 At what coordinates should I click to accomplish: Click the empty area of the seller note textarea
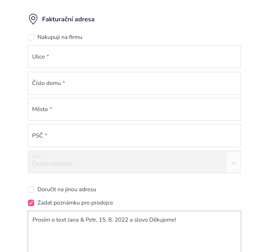coord(134,239)
